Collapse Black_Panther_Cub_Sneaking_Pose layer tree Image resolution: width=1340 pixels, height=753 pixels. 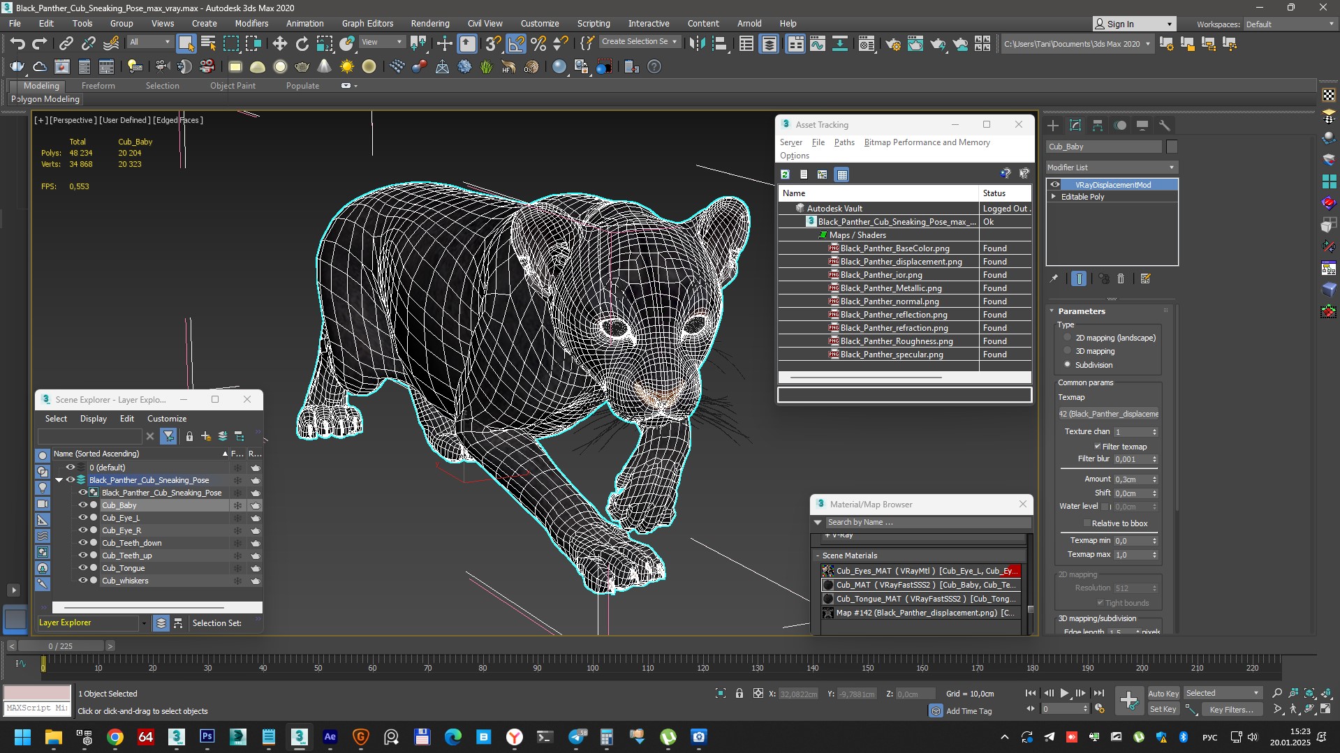[59, 480]
